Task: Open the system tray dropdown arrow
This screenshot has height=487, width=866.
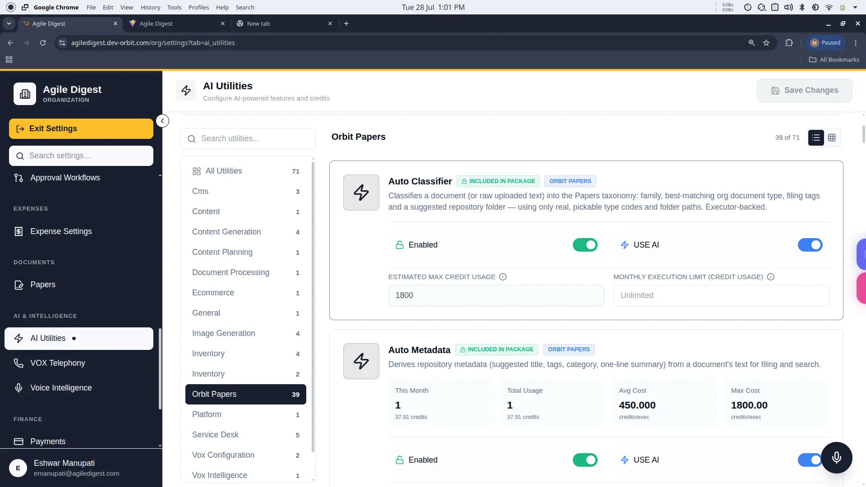Action: (855, 7)
